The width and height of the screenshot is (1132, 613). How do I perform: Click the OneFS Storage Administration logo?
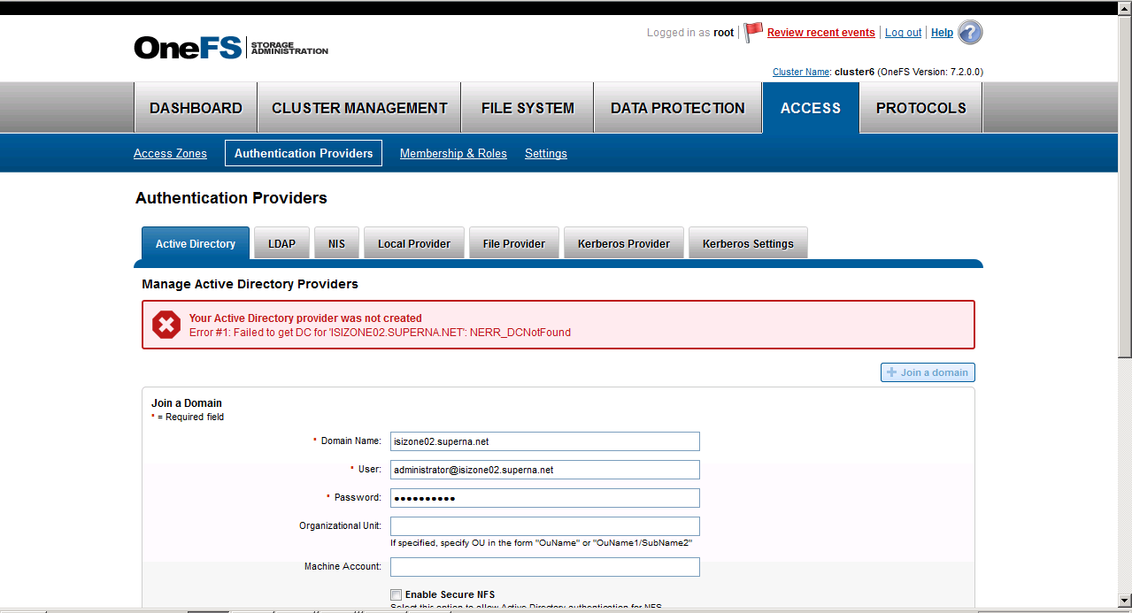pos(231,47)
